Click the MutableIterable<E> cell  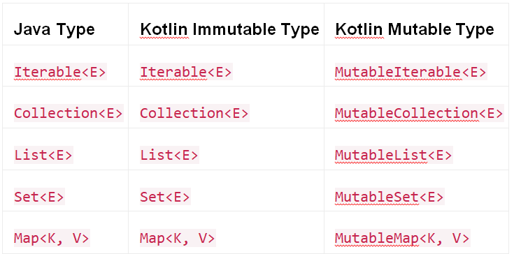click(x=411, y=72)
